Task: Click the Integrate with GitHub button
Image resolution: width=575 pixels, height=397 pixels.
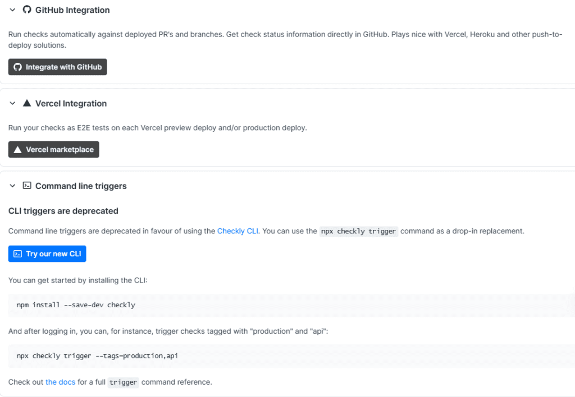Action: point(58,67)
